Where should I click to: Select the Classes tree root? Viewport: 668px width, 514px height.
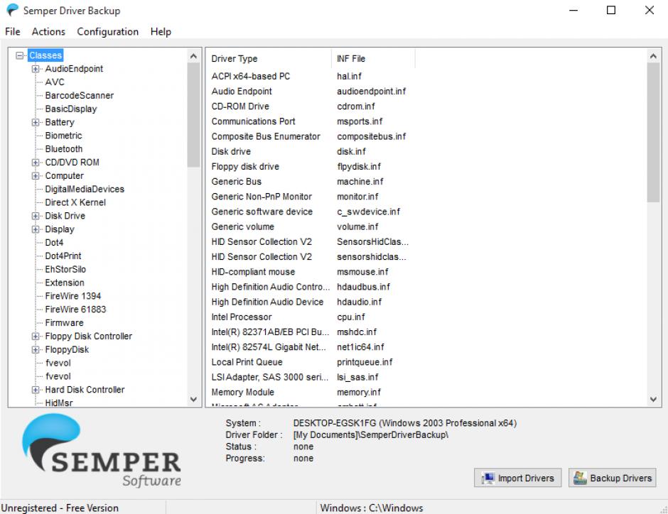pyautogui.click(x=45, y=55)
